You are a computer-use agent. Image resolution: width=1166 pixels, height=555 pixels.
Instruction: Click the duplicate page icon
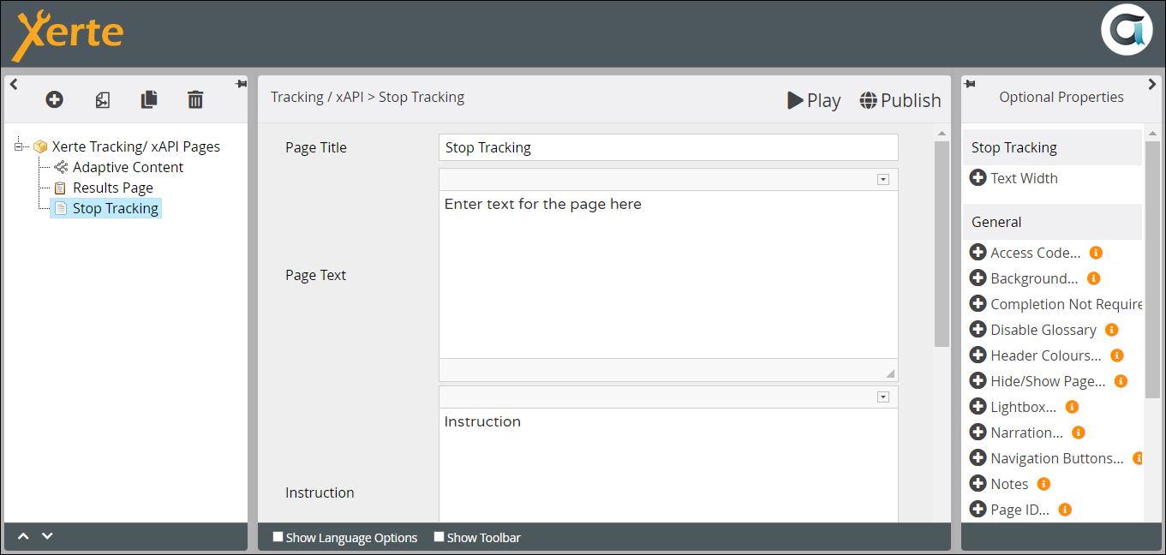[x=149, y=100]
